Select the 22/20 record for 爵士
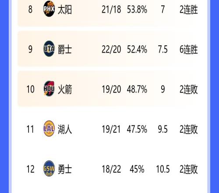The height and width of the screenshot is (193, 219). click(x=111, y=50)
